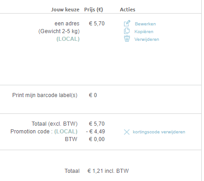
Task: Click the Jouw keuze column header
Action: (65, 10)
